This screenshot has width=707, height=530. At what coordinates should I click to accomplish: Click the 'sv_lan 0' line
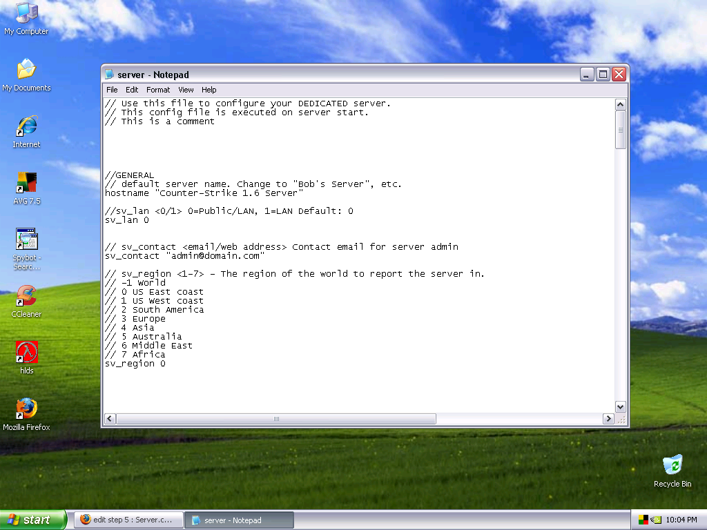coord(127,220)
